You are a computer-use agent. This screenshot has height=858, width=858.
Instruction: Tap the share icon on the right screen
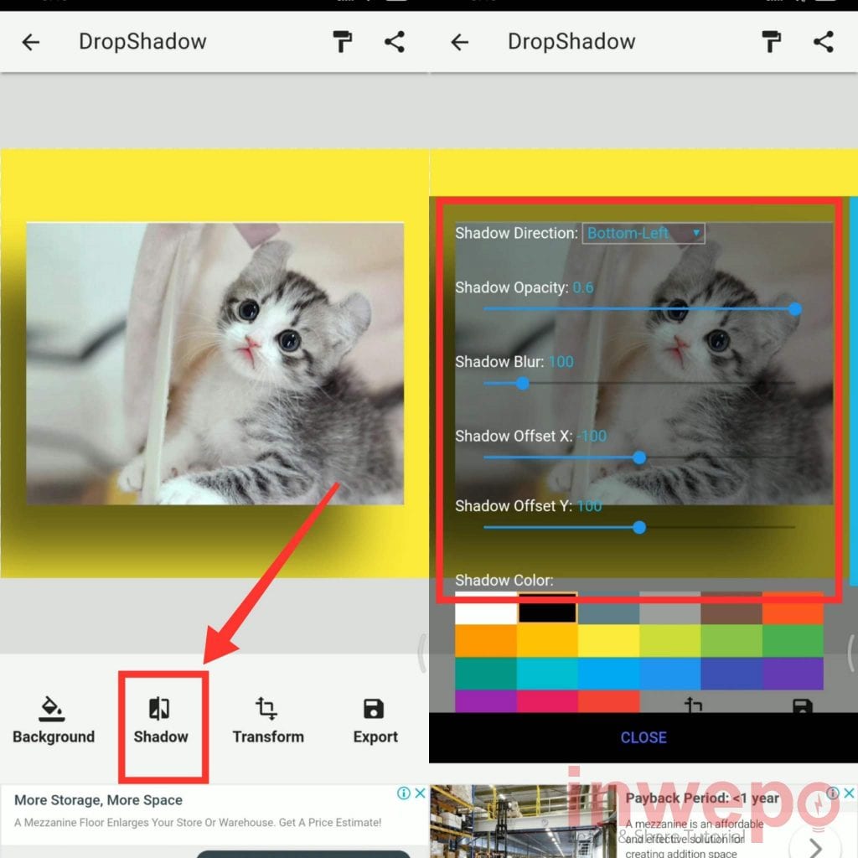tap(824, 42)
